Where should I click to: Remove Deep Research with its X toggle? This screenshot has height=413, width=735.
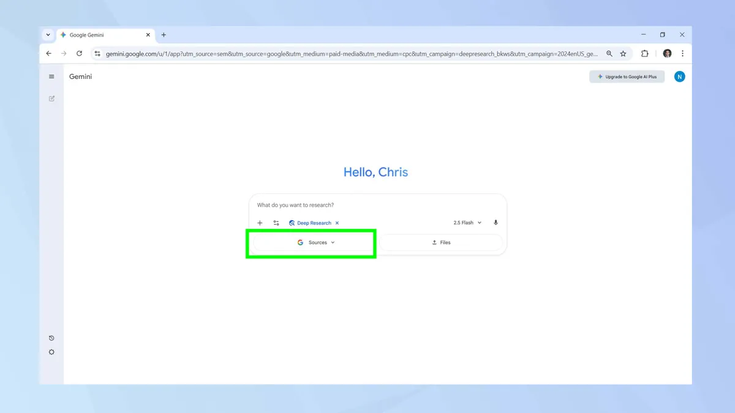click(x=337, y=223)
